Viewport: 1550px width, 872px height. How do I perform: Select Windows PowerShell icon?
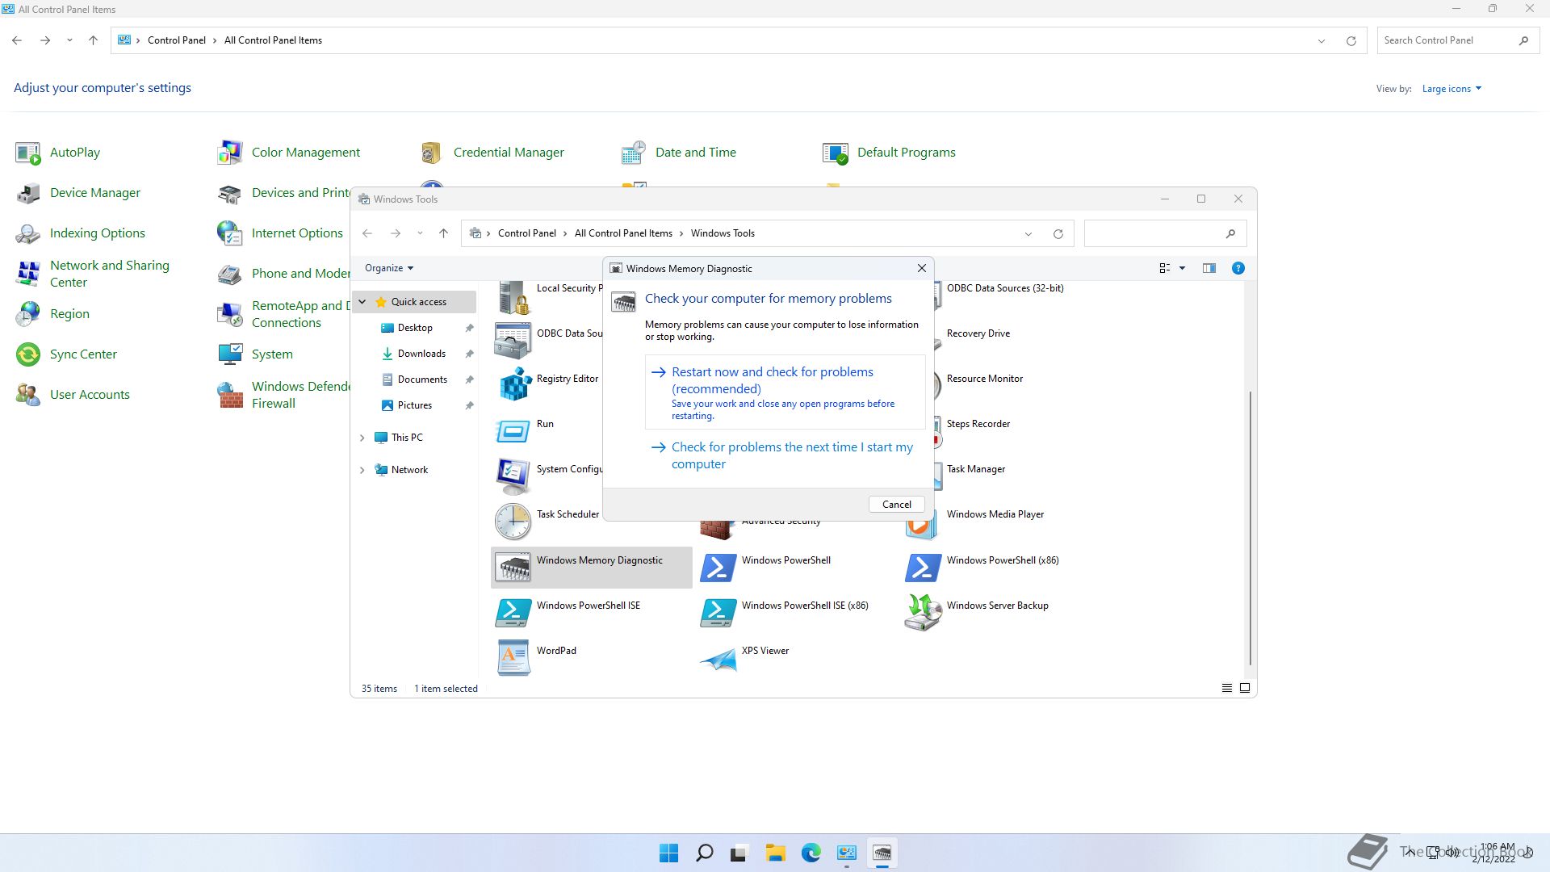[718, 567]
